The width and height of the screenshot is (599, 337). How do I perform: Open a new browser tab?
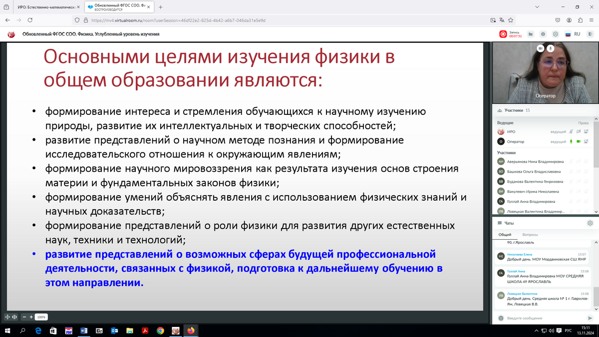point(161,7)
